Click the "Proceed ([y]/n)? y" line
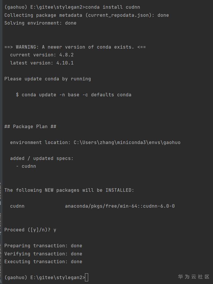The image size is (213, 284). (x=30, y=230)
